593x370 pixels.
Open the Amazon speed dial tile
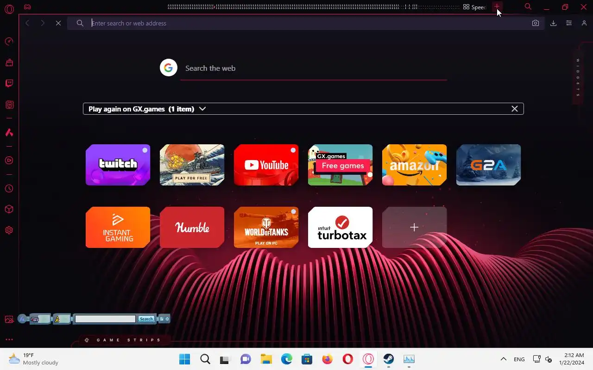click(x=415, y=165)
